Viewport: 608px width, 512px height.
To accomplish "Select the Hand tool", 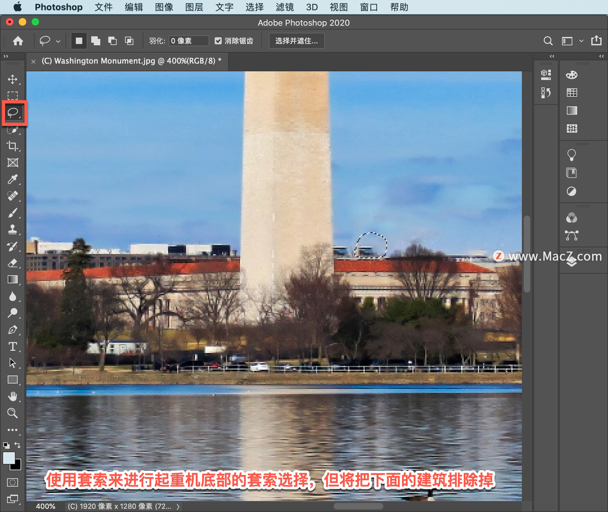I will (x=13, y=397).
